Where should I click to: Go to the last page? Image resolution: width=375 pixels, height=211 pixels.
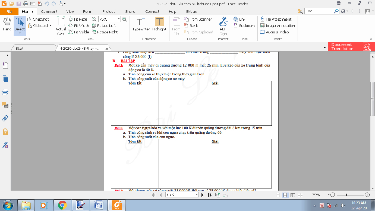pos(210,195)
